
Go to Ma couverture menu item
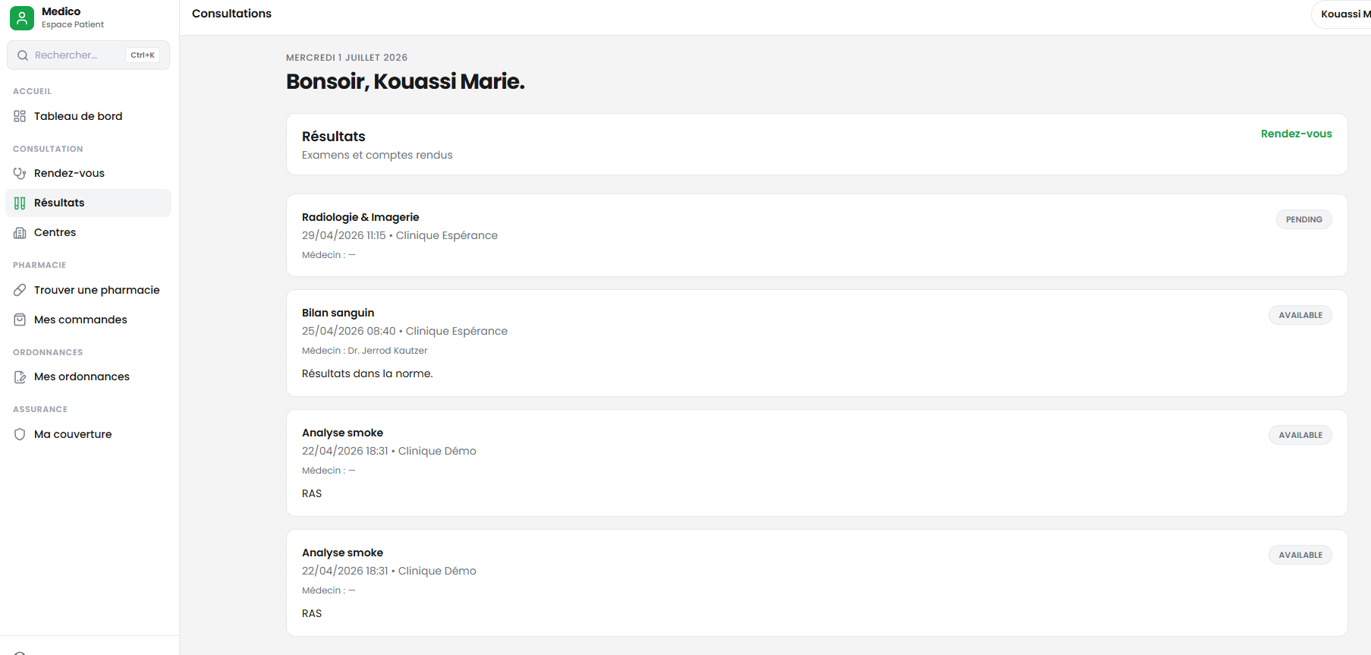click(89, 434)
